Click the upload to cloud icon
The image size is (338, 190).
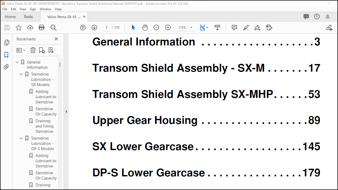pyautogui.click(x=30, y=28)
